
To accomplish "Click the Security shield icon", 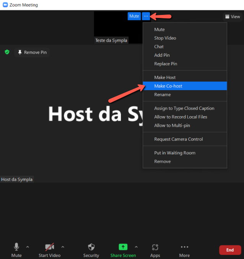I will pos(91,247).
